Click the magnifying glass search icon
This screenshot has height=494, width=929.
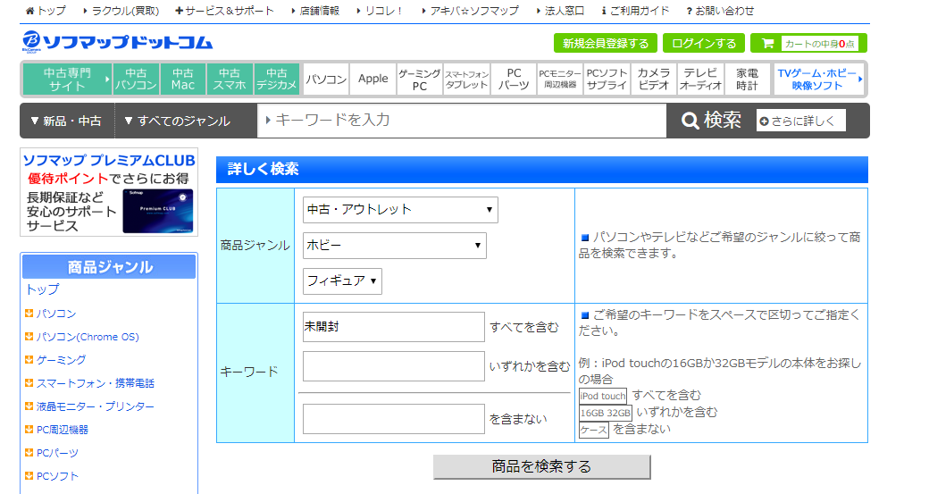click(x=690, y=121)
